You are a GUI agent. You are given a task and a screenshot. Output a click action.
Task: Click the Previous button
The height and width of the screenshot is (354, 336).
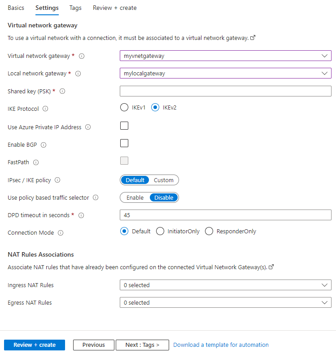(x=93, y=345)
